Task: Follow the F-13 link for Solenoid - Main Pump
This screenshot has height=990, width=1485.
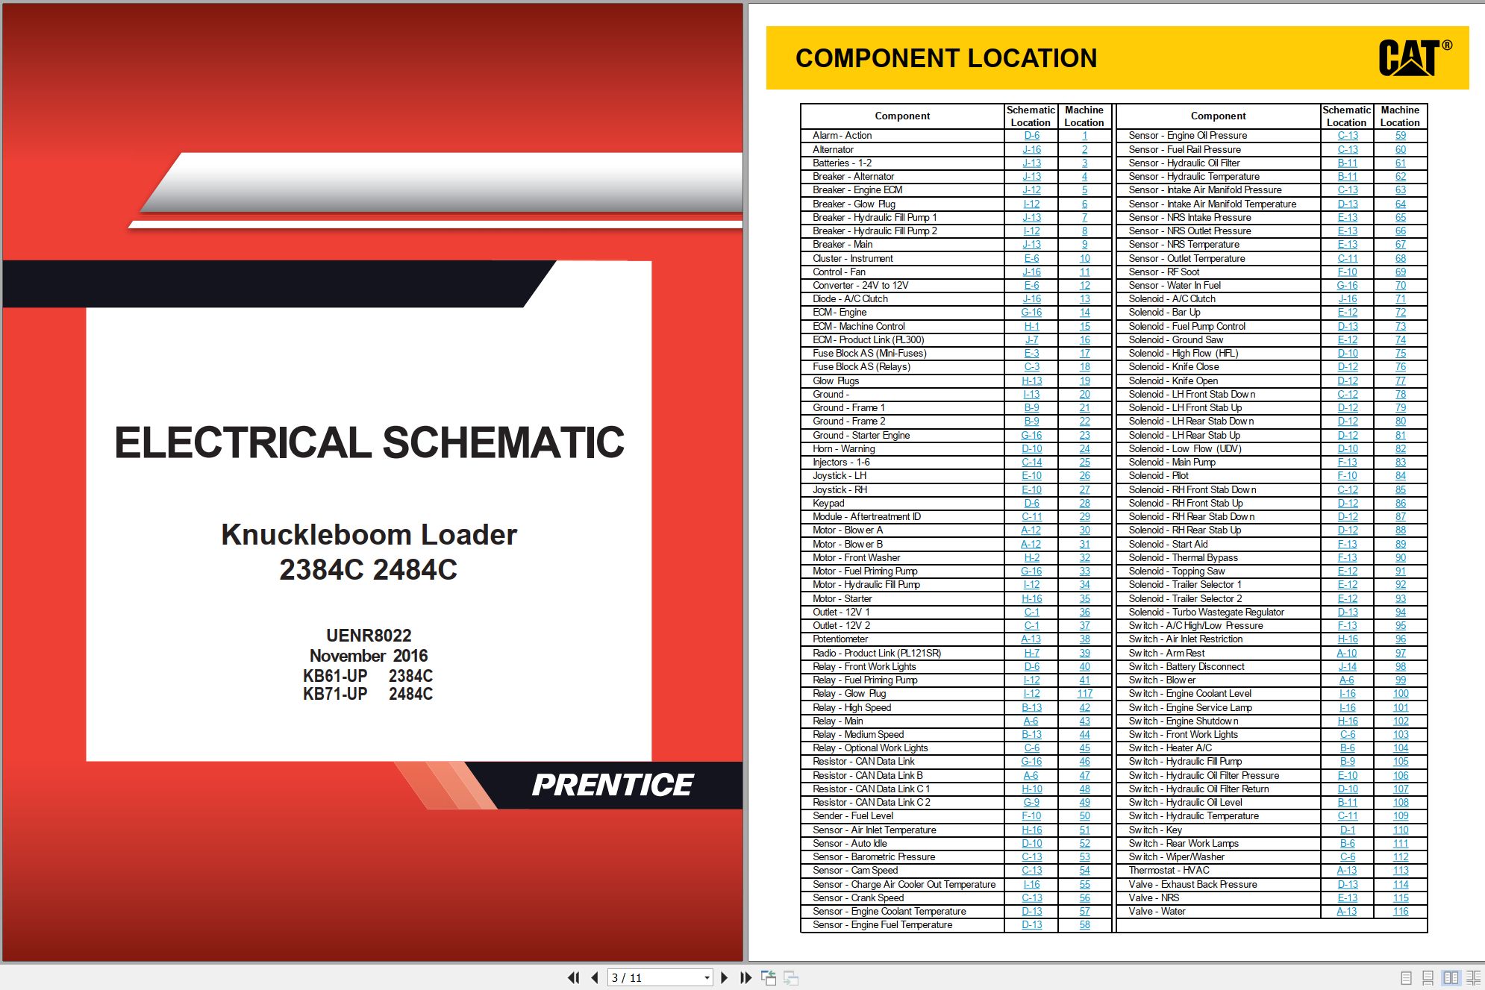Action: coord(1348,463)
